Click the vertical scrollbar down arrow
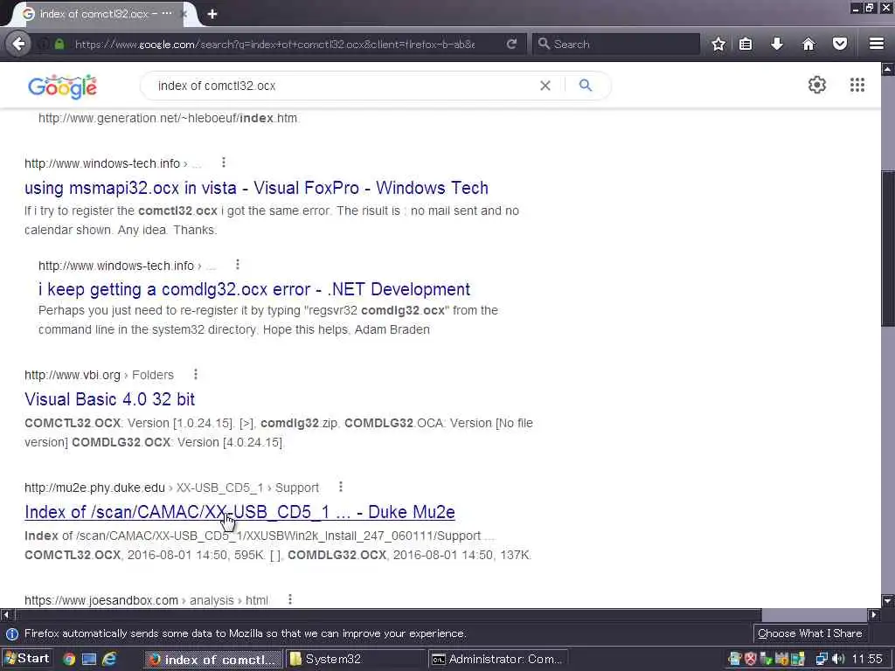895x671 pixels. (x=888, y=601)
